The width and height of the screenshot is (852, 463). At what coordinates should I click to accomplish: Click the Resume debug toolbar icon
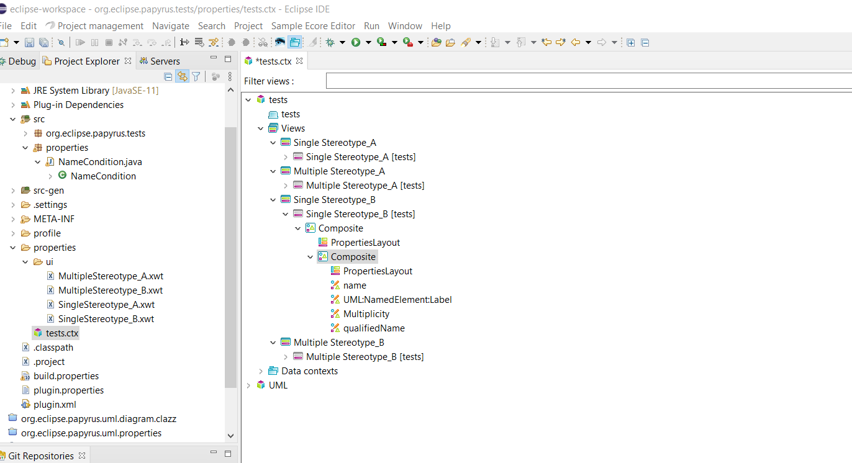pos(80,42)
